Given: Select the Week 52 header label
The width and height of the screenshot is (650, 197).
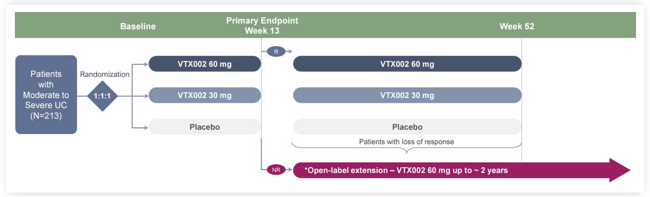Looking at the screenshot, I should coord(517,26).
